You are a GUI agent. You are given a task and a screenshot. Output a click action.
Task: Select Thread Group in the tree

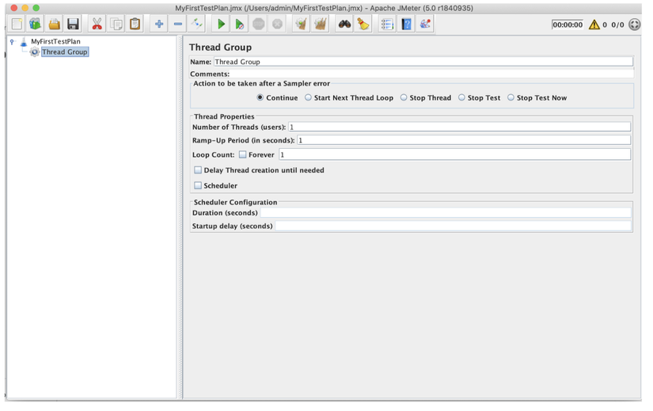pyautogui.click(x=65, y=51)
